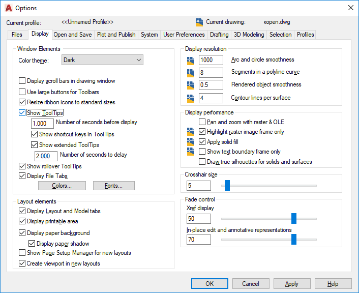The image size is (359, 293).
Task: Open the Color theme dropdown
Action: [x=102, y=60]
